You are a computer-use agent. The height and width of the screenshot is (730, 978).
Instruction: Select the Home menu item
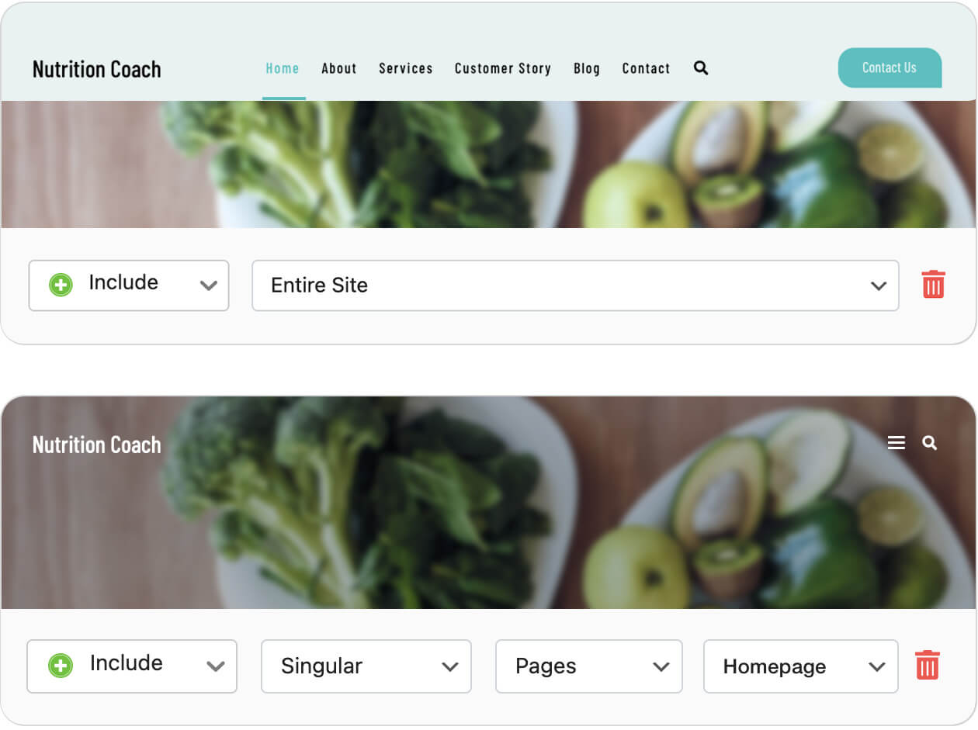click(283, 68)
